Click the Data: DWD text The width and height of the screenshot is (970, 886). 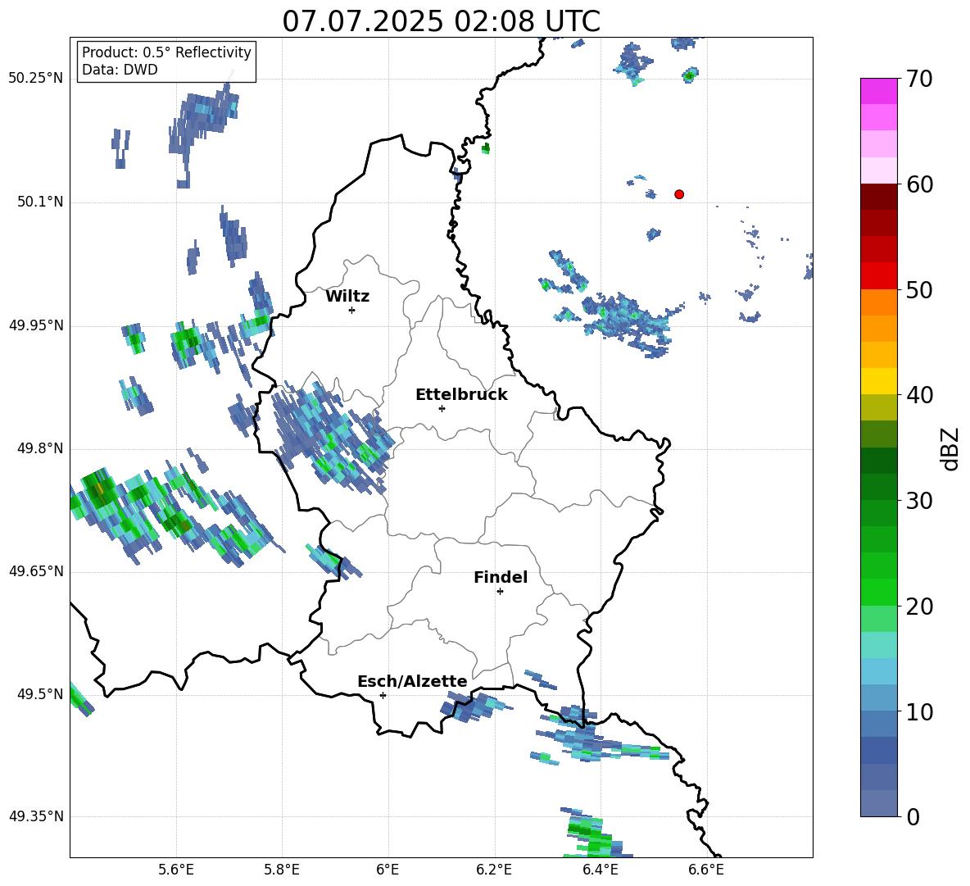pyautogui.click(x=120, y=70)
